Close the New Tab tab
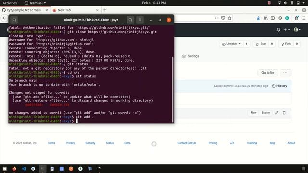Image resolution: width=308 pixels, height=173 pixels. pyautogui.click(x=97, y=10)
